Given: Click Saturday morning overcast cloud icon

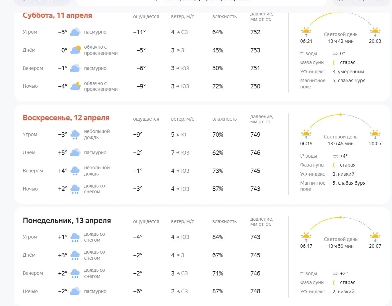Looking at the screenshot, I should coord(75,32).
